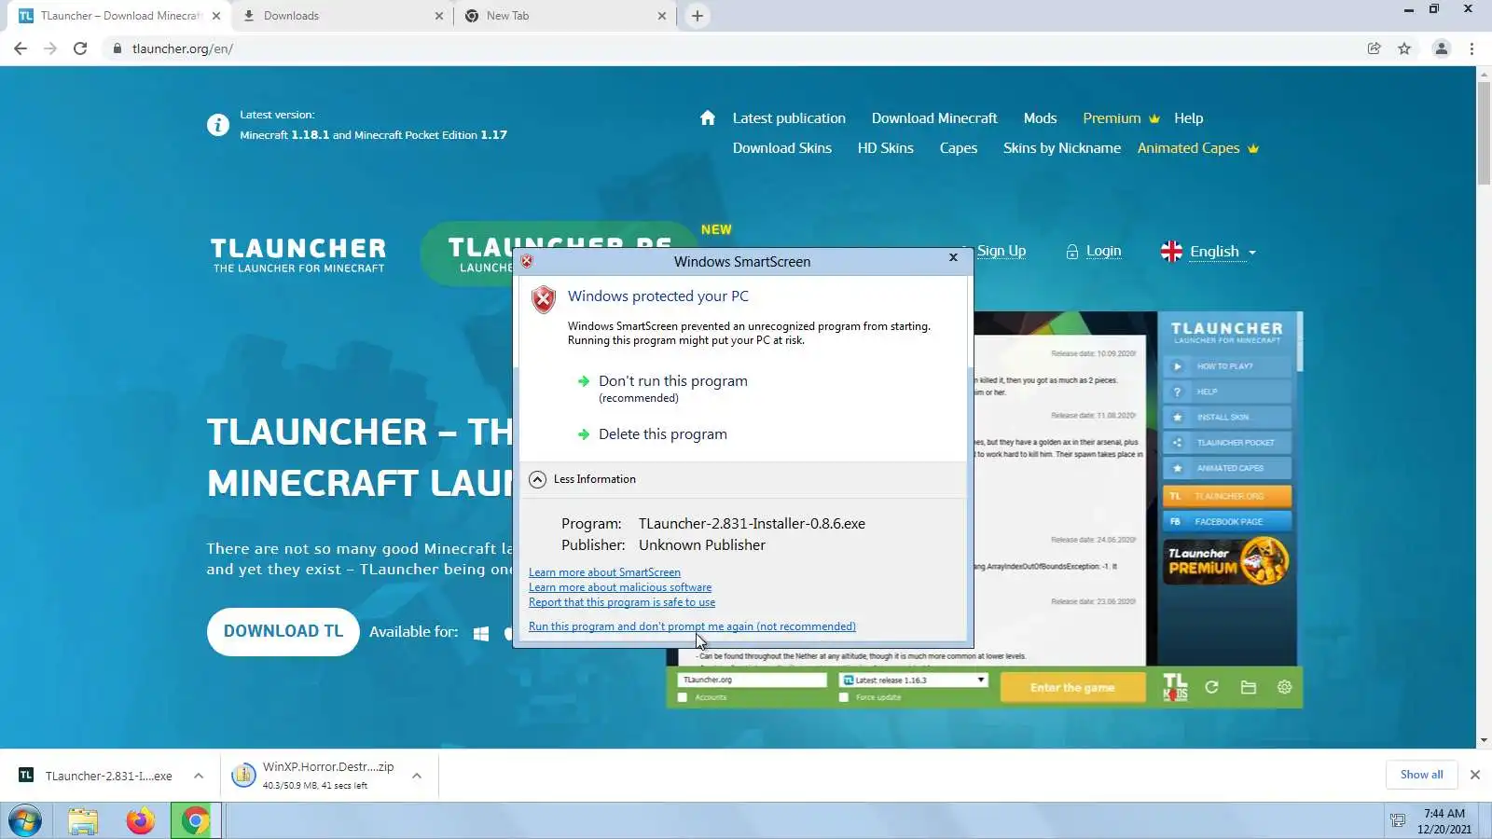
Task: Click the red shield icon in SmartScreen dialog
Action: (543, 299)
